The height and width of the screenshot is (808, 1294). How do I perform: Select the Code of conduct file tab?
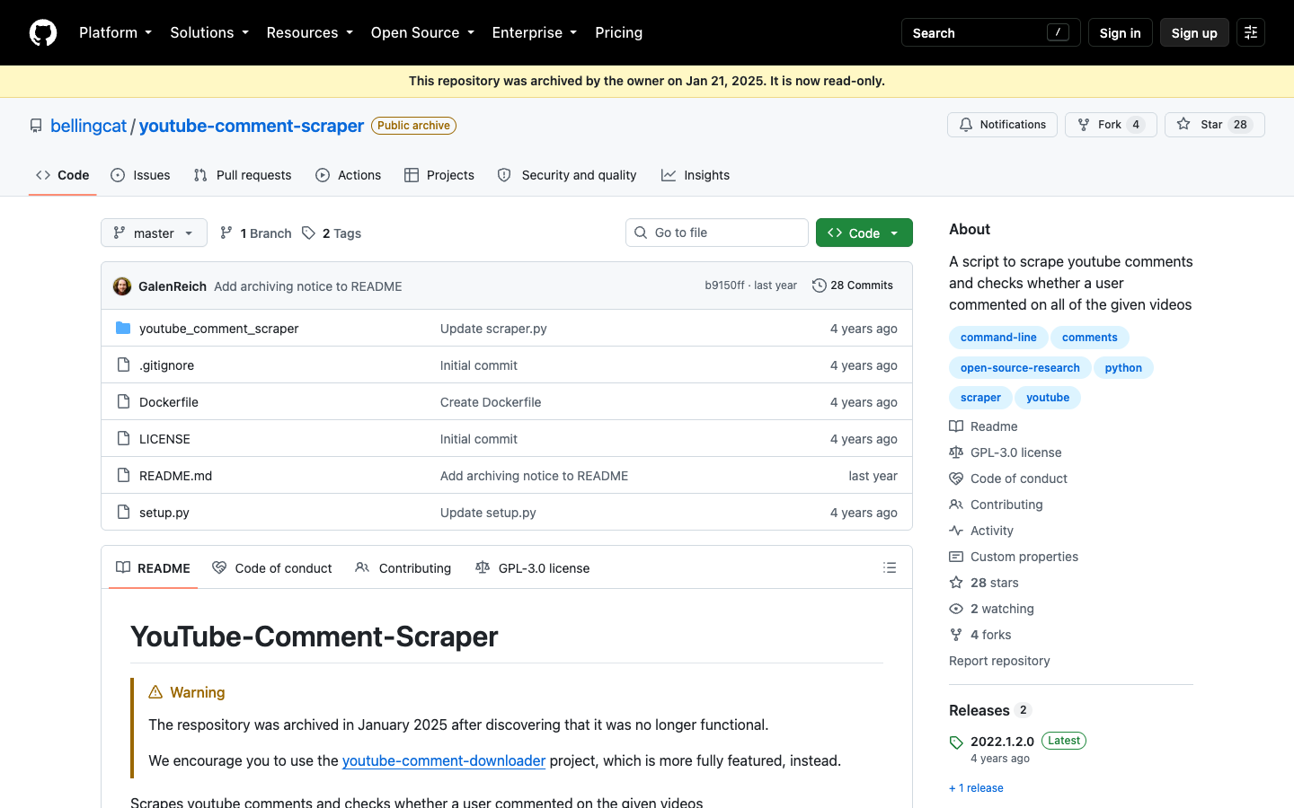coord(272,567)
